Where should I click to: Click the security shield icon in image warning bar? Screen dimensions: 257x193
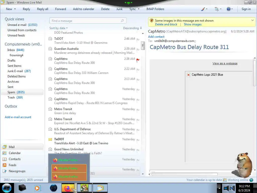pyautogui.click(x=151, y=21)
